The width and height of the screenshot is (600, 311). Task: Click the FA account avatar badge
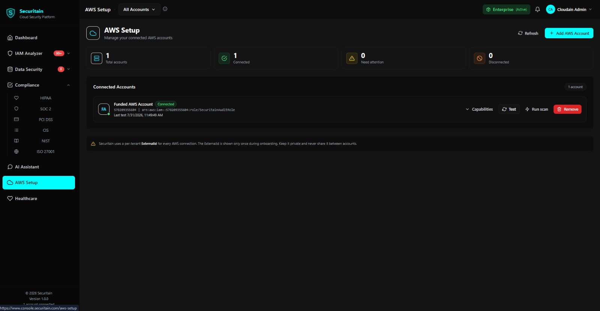coord(104,109)
